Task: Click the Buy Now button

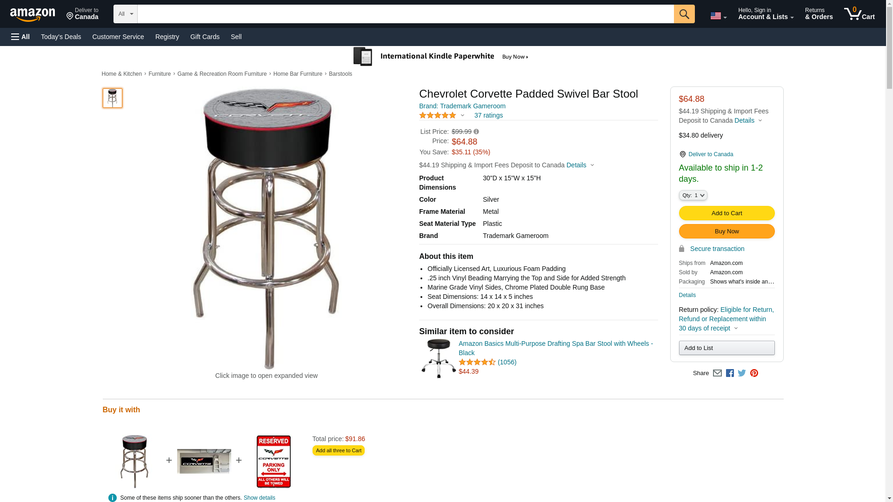Action: click(x=726, y=231)
